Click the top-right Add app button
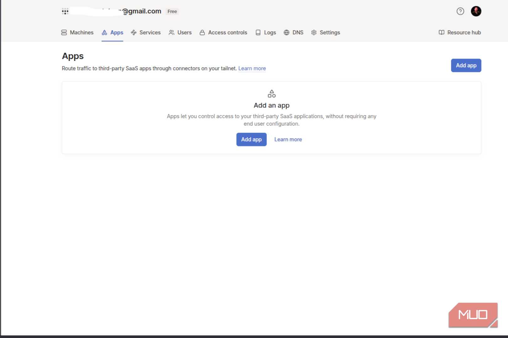This screenshot has width=508, height=338. point(466,65)
